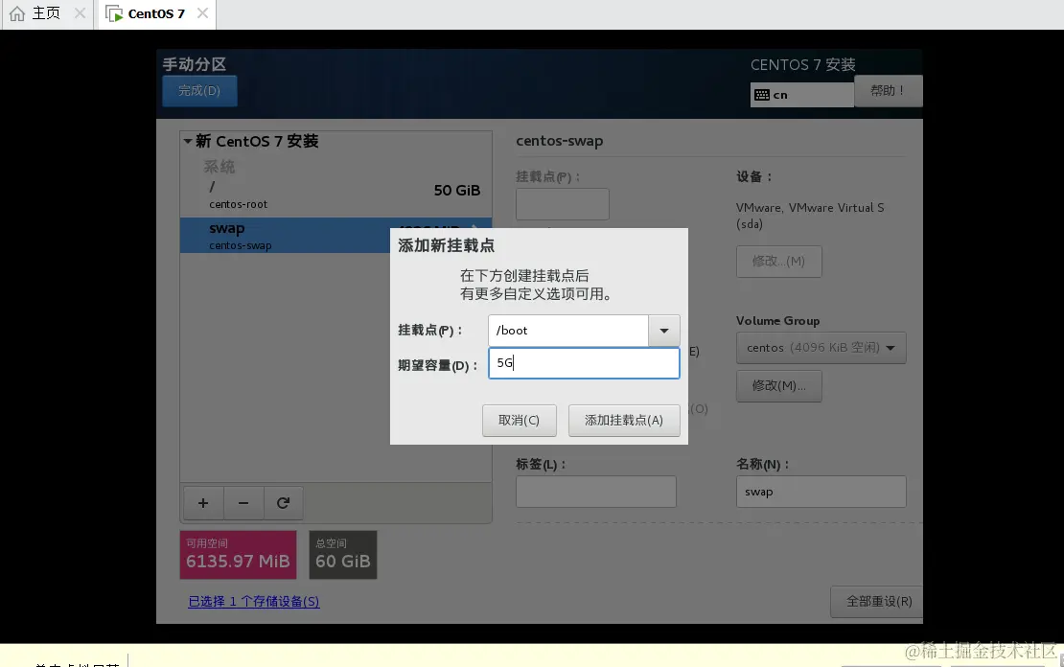
Task: Click the 期望容量 field containing 5G
Action: tap(584, 363)
